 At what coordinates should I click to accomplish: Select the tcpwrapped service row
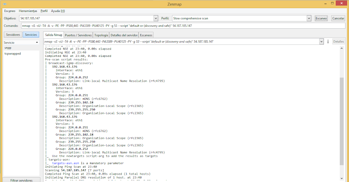(x=21, y=53)
